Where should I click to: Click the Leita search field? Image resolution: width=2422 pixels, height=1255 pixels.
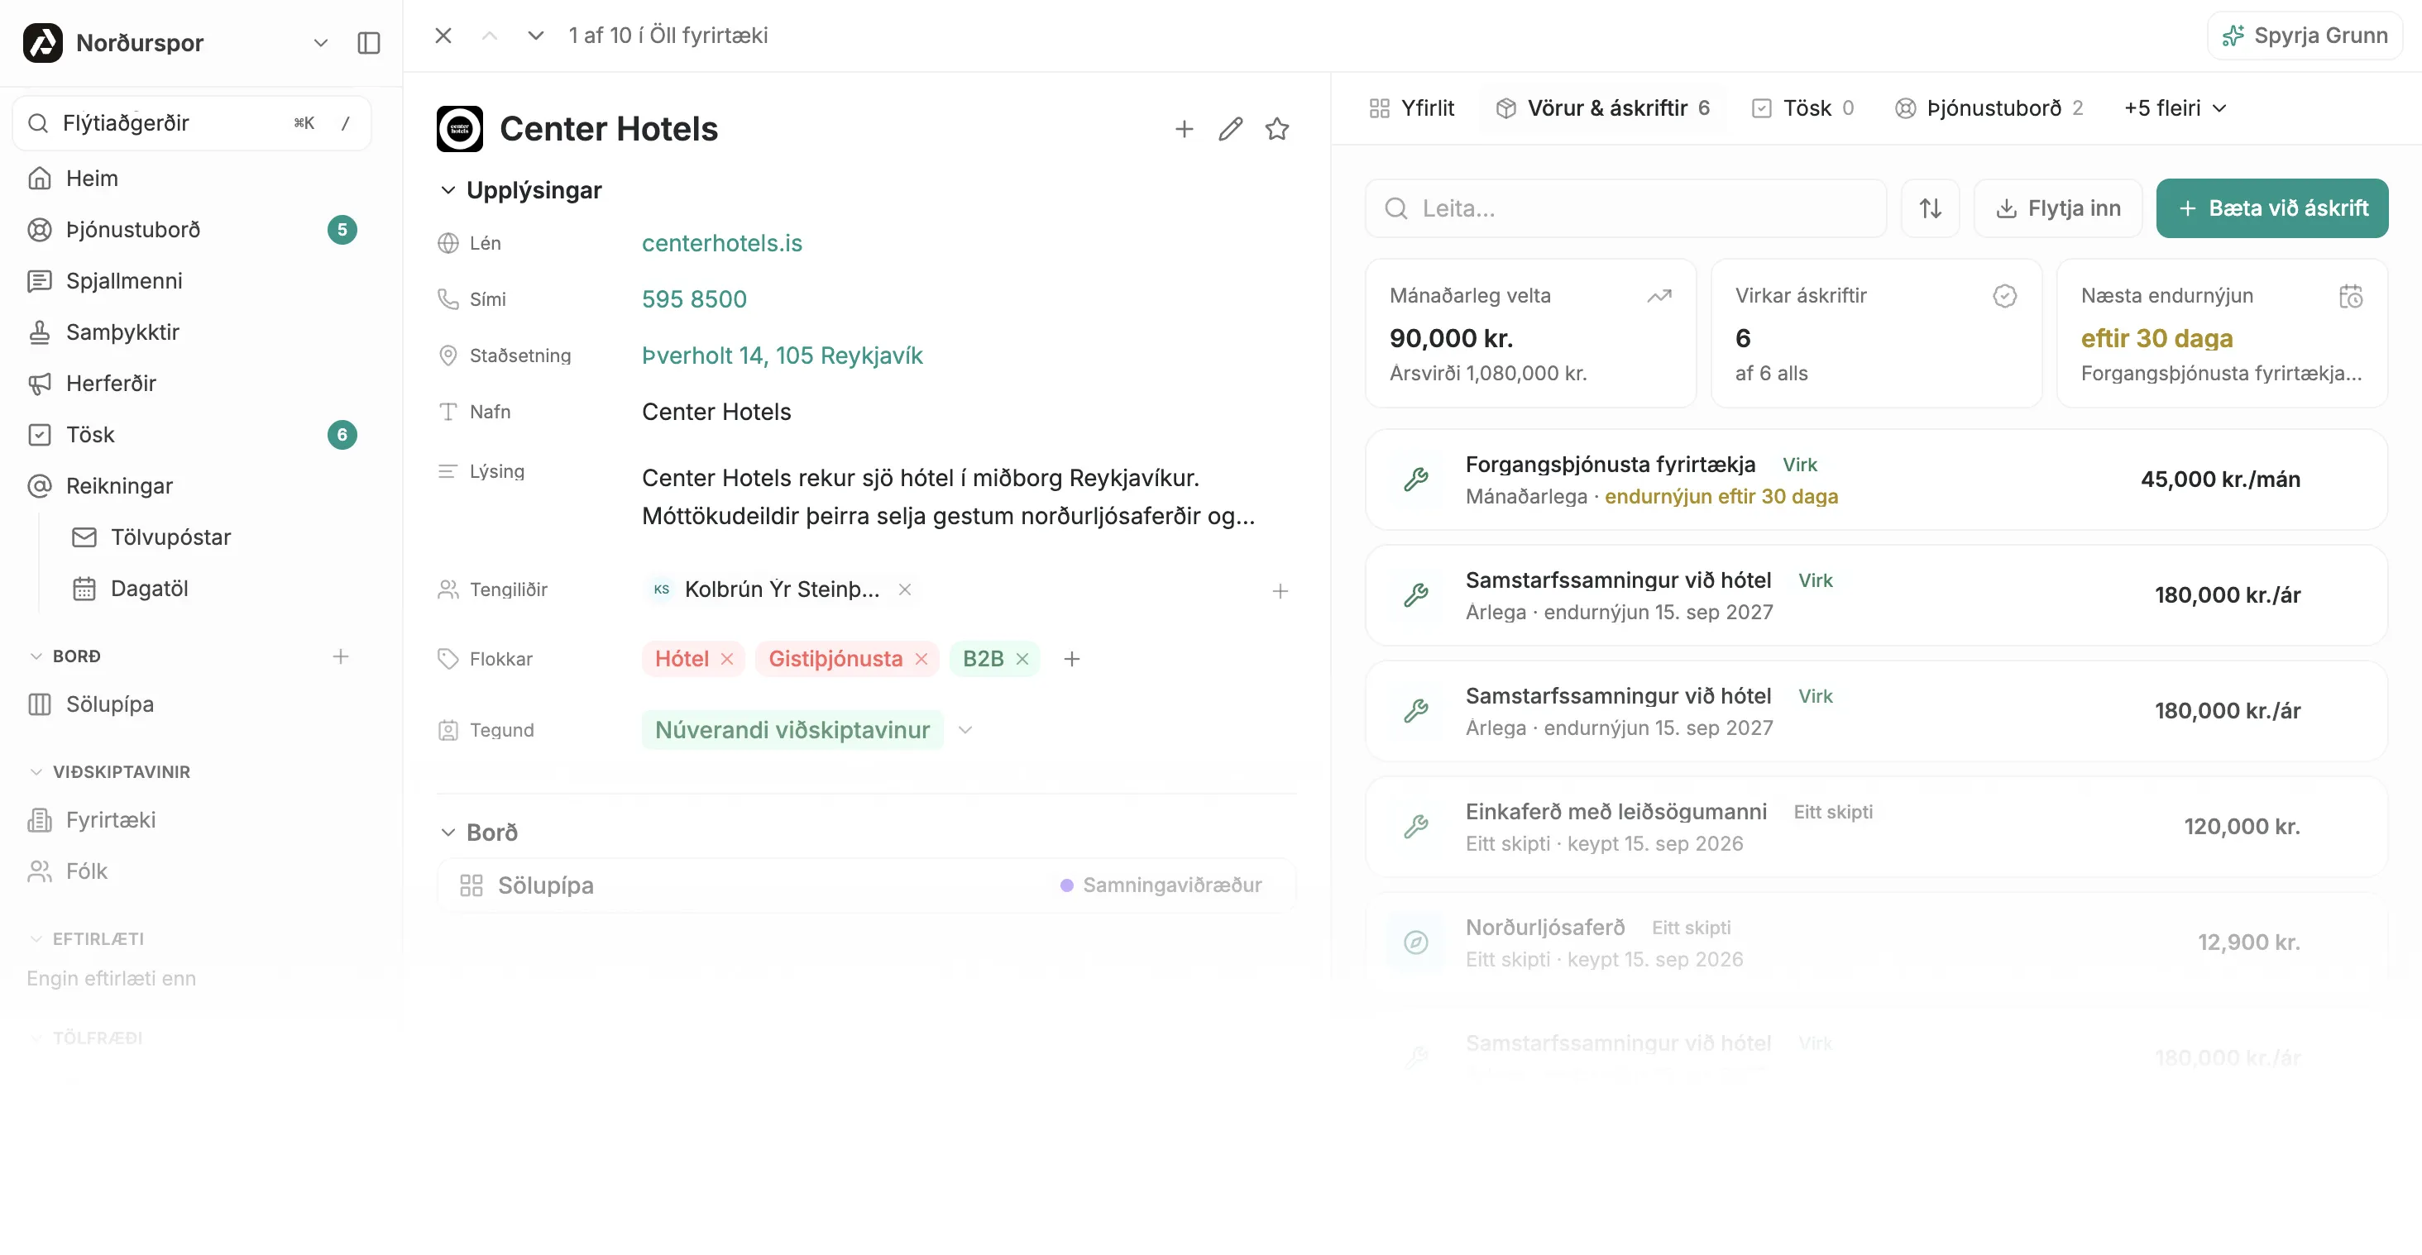pos(1625,208)
